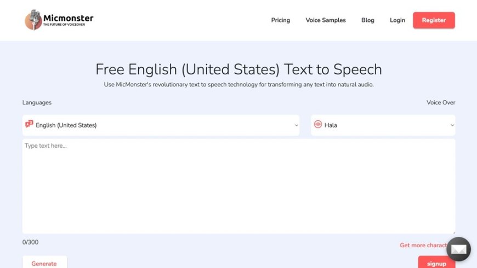Click the red signup button

pos(436,262)
